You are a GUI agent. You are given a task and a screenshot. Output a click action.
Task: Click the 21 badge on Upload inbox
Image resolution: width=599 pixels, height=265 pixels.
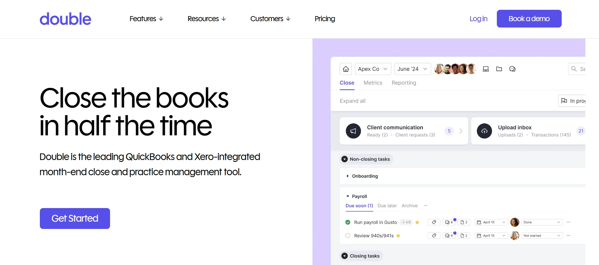[581, 131]
